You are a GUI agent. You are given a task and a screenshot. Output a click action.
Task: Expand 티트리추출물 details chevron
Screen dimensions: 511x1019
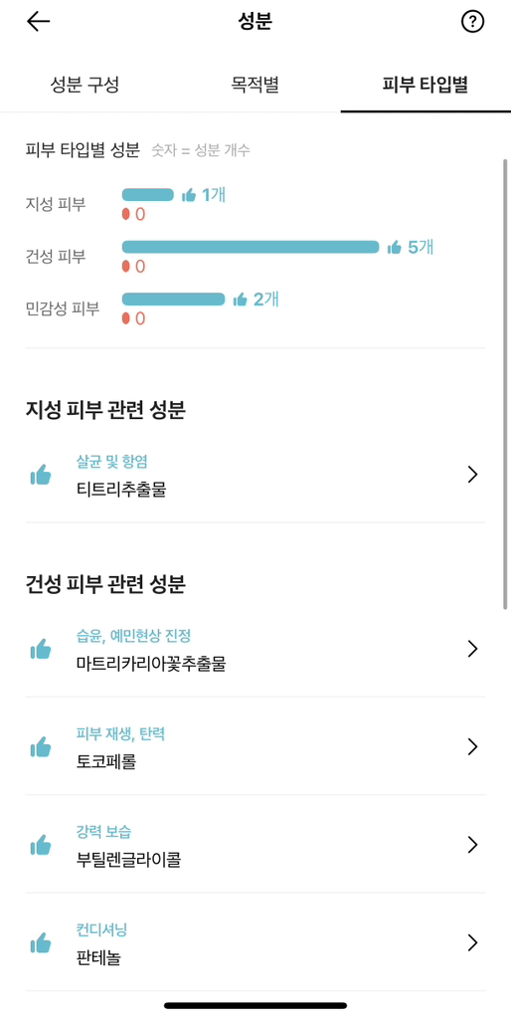click(x=472, y=475)
